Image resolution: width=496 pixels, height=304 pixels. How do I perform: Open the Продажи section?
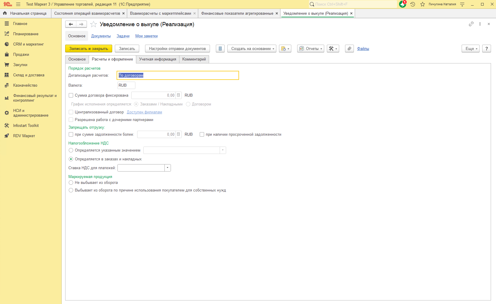[x=21, y=55]
